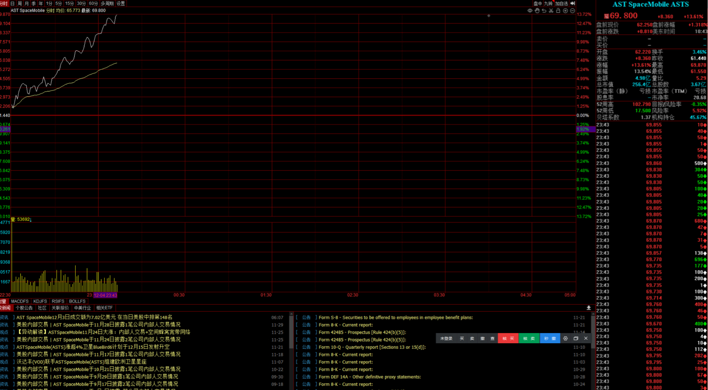708x390 pixels.
Task: Switch to the 个股公告 tab
Action: 24,308
